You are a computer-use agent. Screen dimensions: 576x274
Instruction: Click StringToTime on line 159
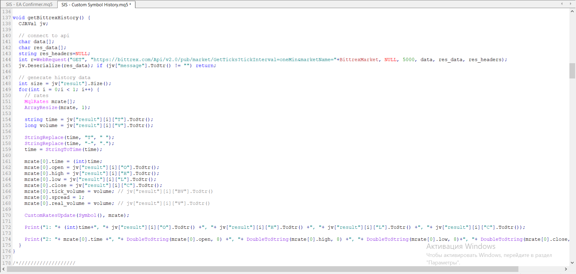click(63, 149)
